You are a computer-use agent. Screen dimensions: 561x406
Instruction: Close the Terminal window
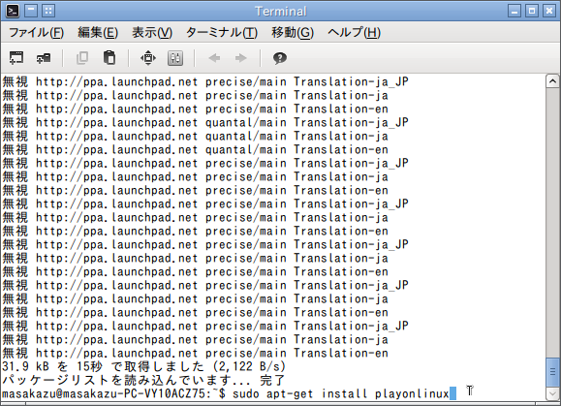point(549,11)
